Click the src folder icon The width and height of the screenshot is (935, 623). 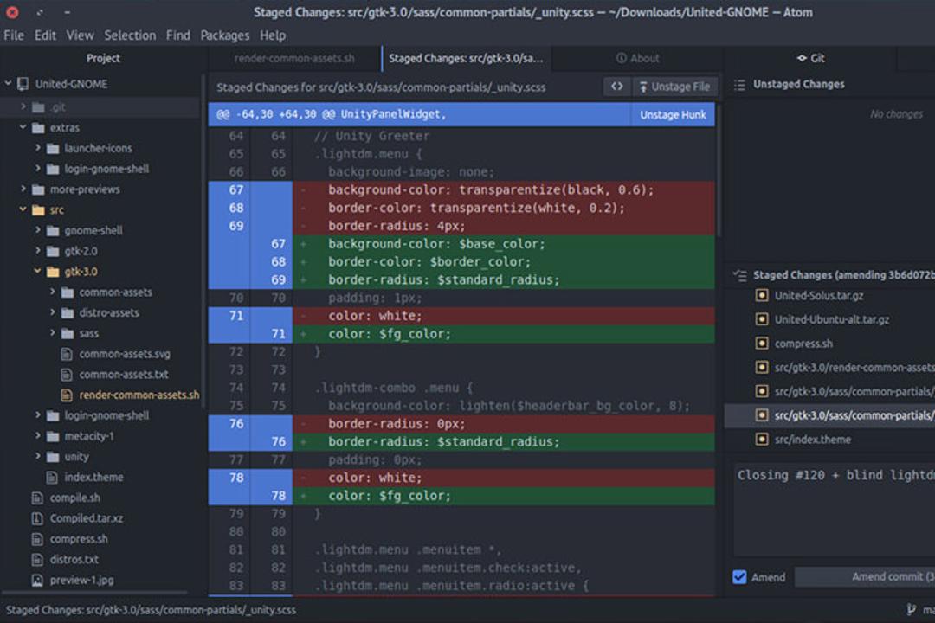[38, 210]
